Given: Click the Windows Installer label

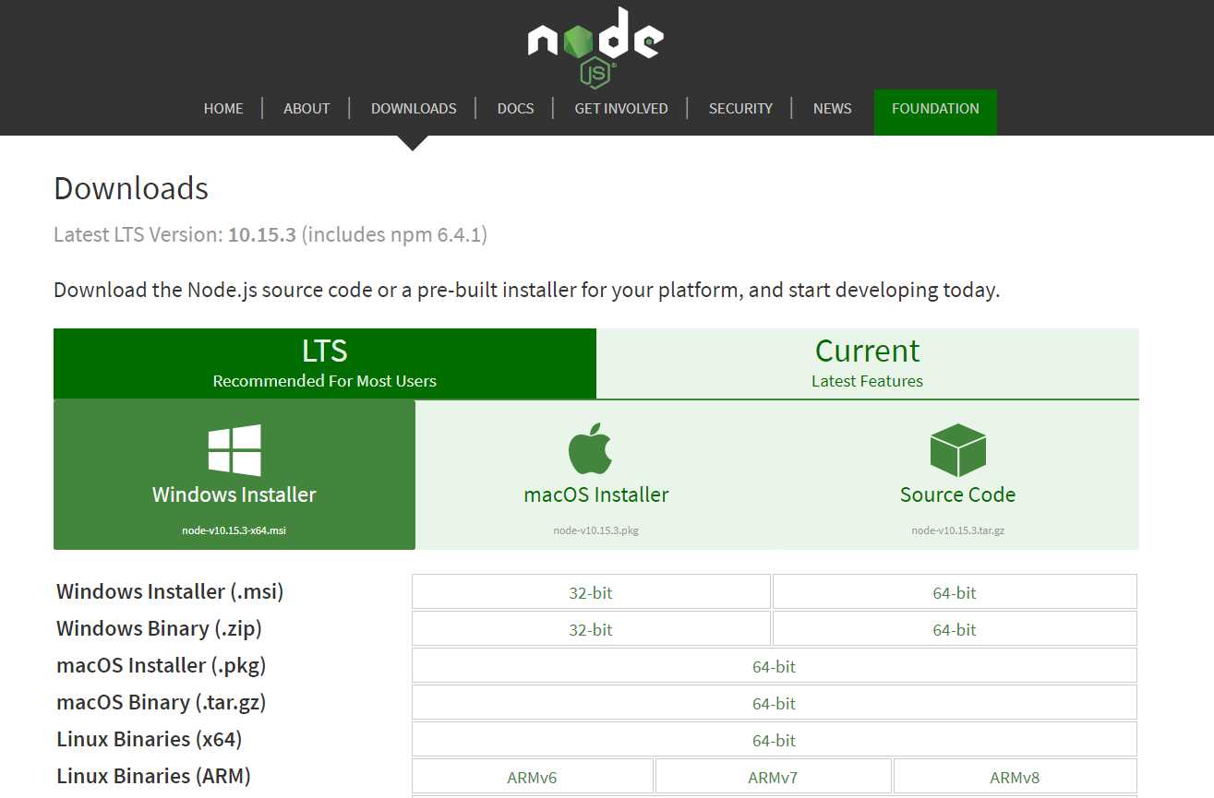Looking at the screenshot, I should (x=234, y=494).
